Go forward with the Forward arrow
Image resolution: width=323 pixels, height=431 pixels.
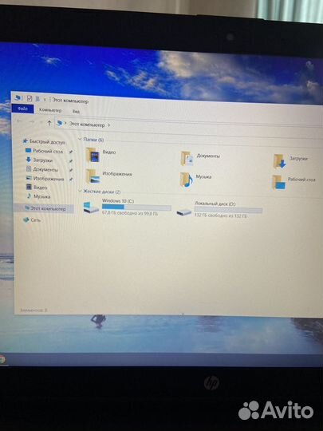32,122
